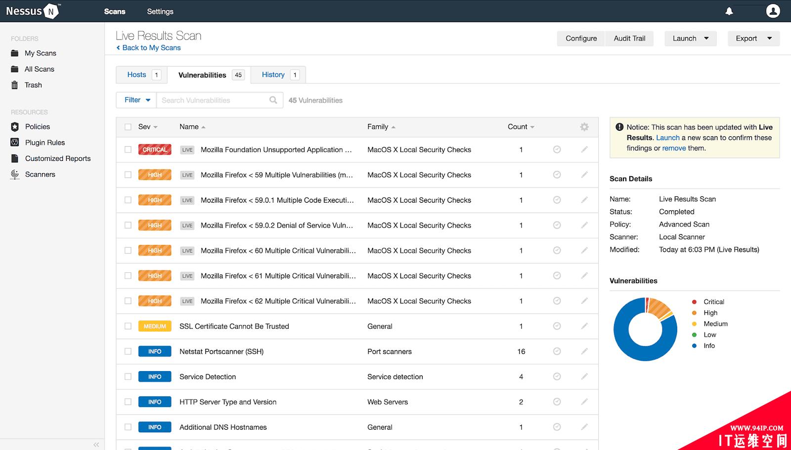Click circle check icon for Service Detection row
This screenshot has width=791, height=450.
(x=557, y=376)
